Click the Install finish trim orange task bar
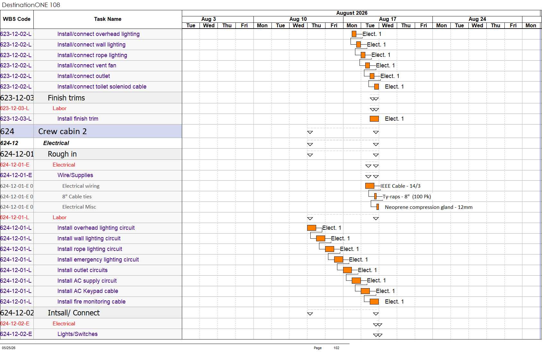This screenshot has width=542, height=352. tap(374, 119)
